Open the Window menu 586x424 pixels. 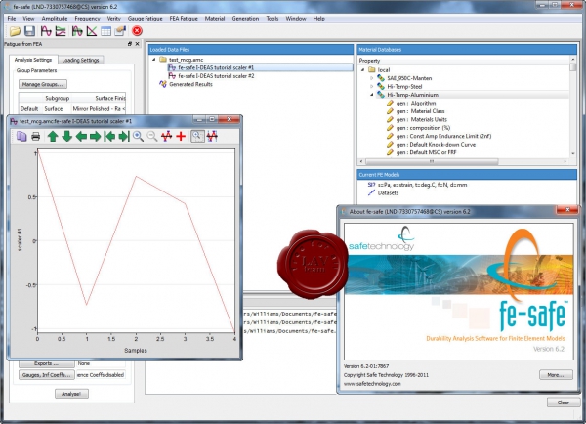pos(296,18)
